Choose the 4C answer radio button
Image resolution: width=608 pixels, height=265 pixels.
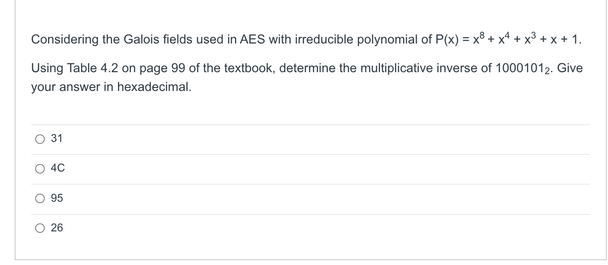pyautogui.click(x=40, y=169)
